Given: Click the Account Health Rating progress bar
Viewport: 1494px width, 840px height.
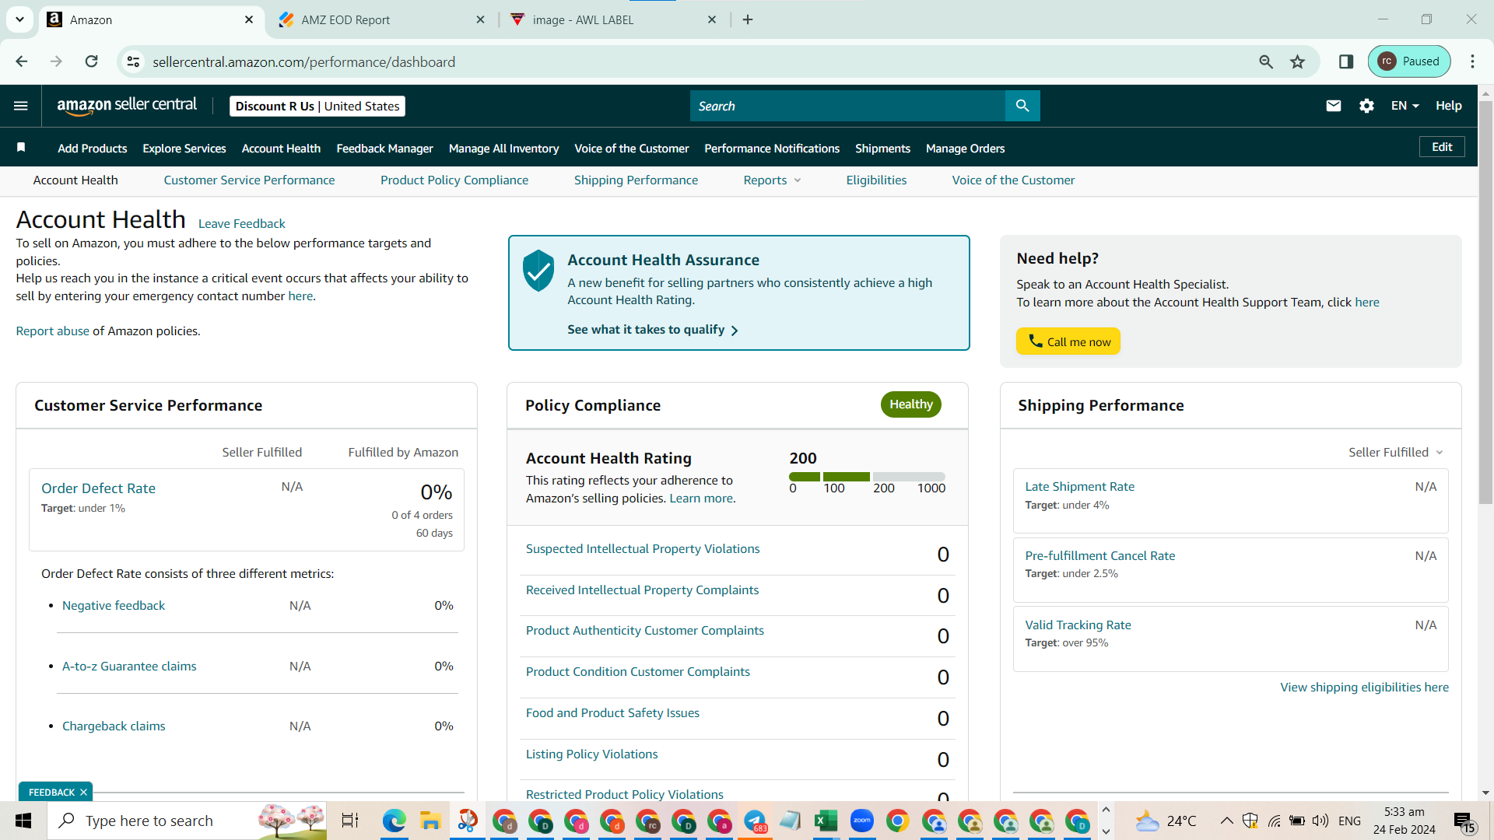Looking at the screenshot, I should pyautogui.click(x=867, y=477).
